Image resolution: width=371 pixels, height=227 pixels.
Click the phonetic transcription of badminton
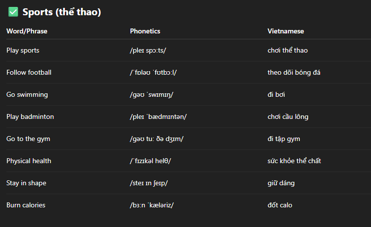[158, 116]
